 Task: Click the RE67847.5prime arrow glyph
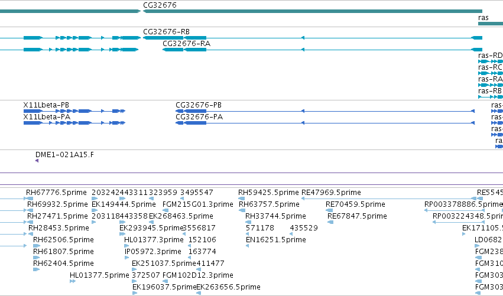[x=330, y=222]
